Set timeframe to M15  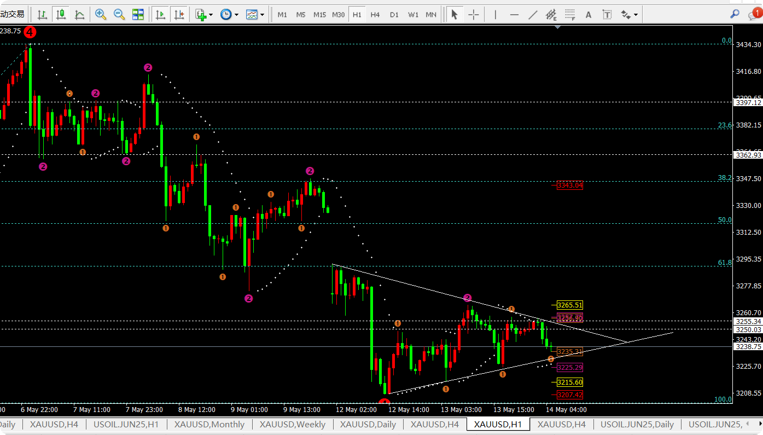click(319, 15)
